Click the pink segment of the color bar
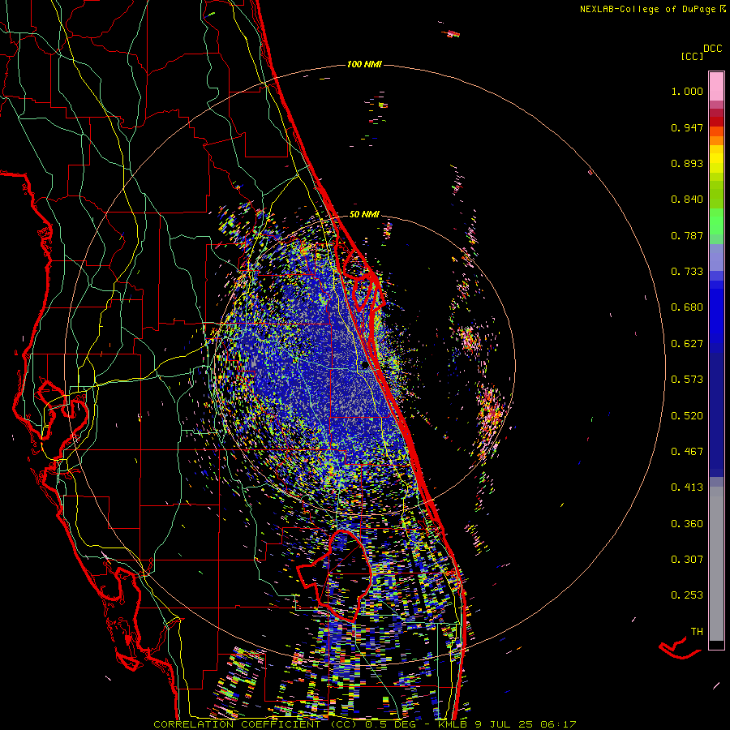The image size is (730, 730). coord(716,87)
